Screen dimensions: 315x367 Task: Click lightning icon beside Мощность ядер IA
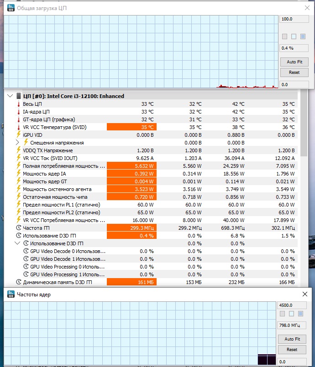tap(19, 173)
